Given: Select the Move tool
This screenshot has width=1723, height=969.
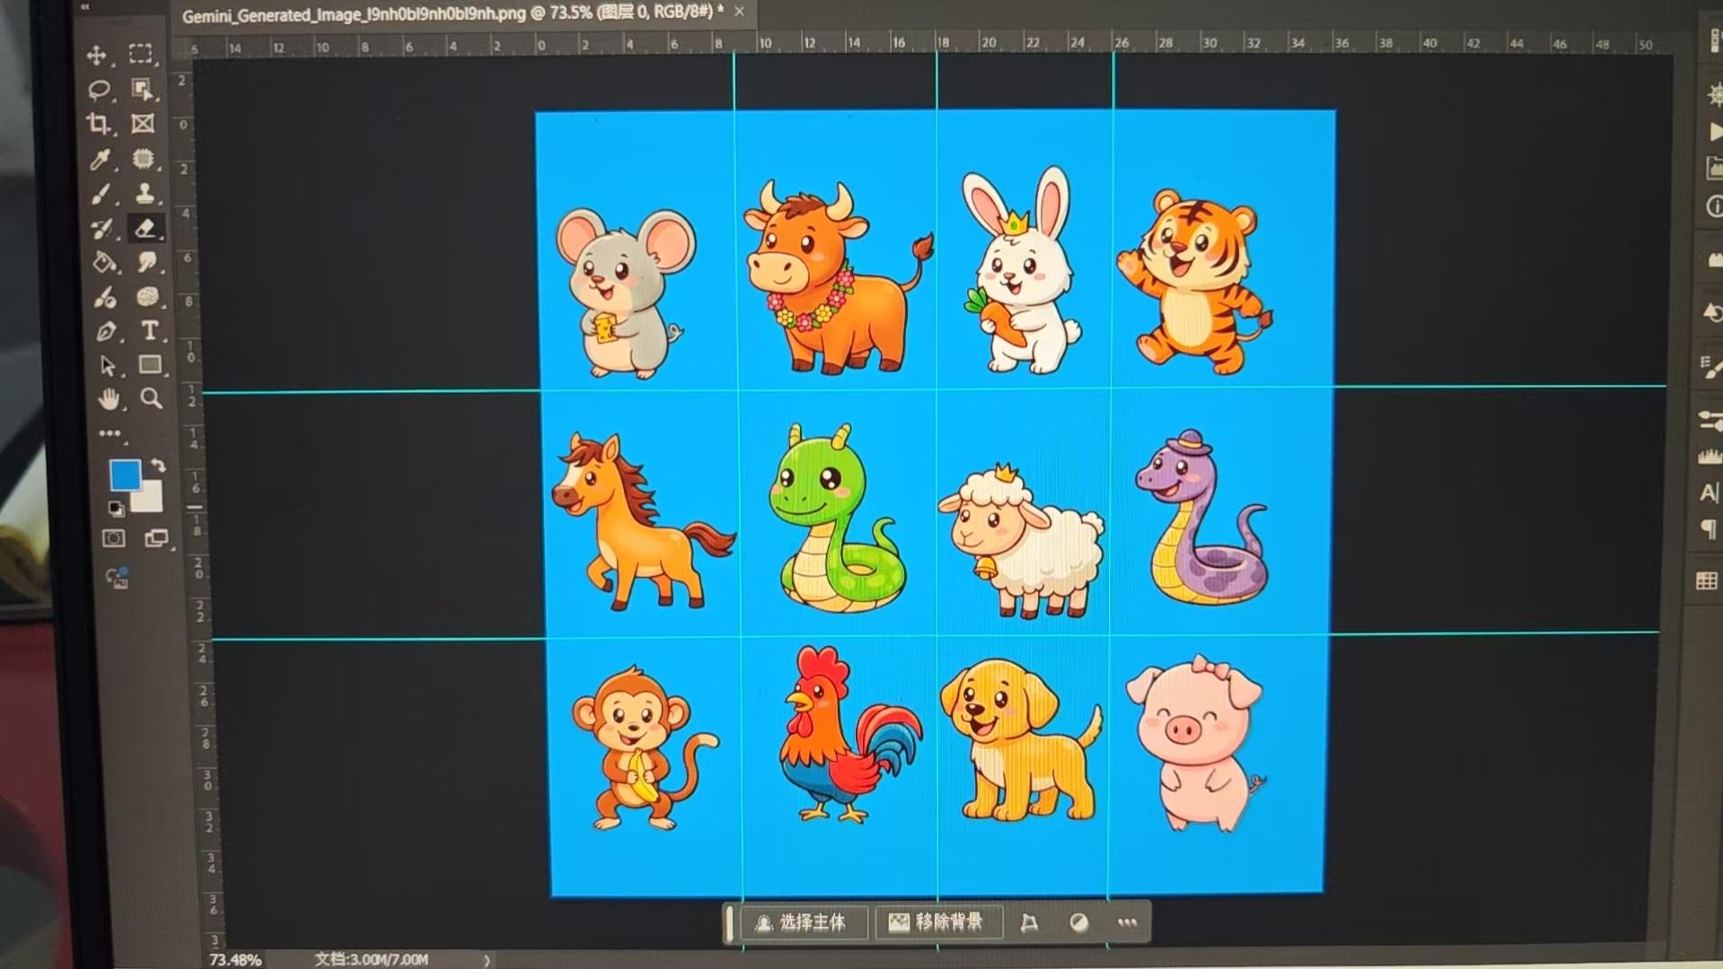Looking at the screenshot, I should coord(97,55).
